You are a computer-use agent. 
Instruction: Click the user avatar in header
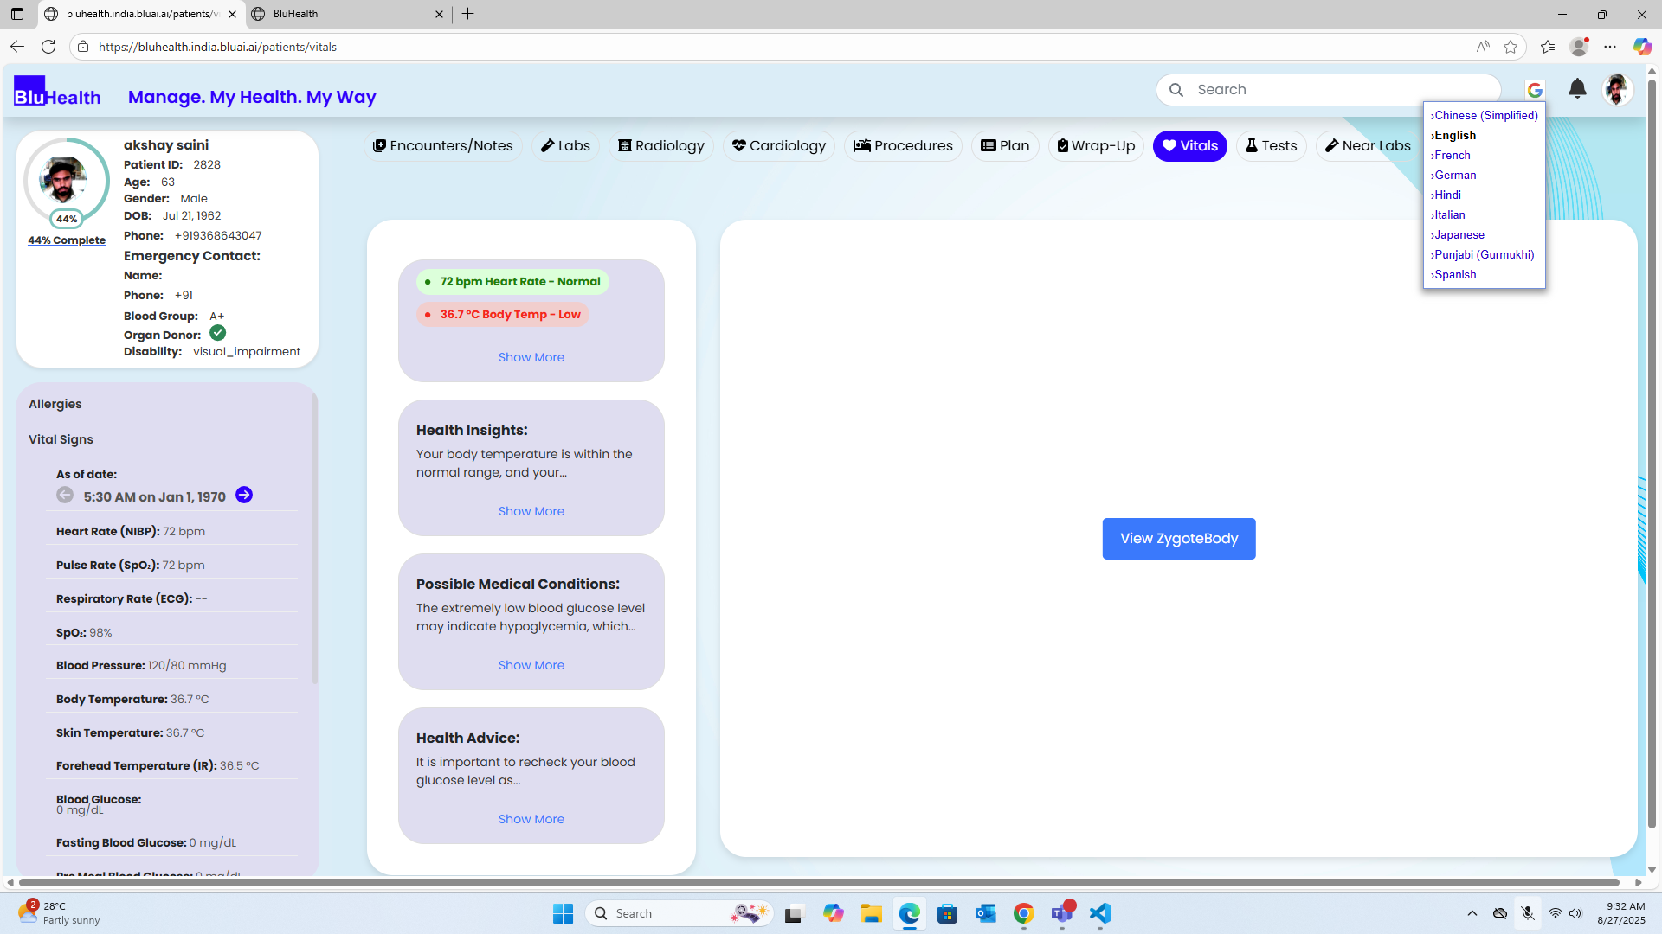tap(1616, 89)
